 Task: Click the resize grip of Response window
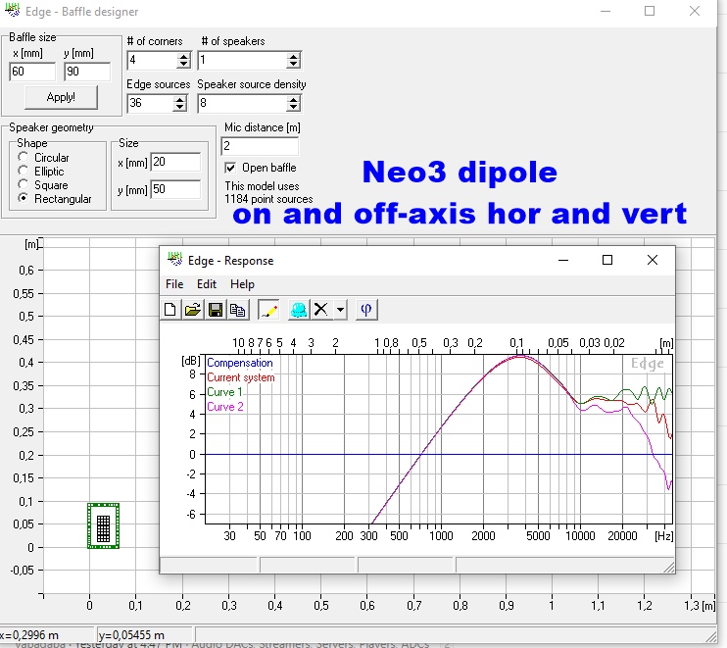pyautogui.click(x=669, y=568)
